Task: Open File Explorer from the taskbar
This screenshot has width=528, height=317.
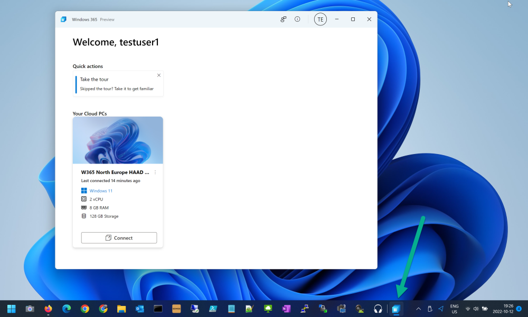Action: [121, 309]
